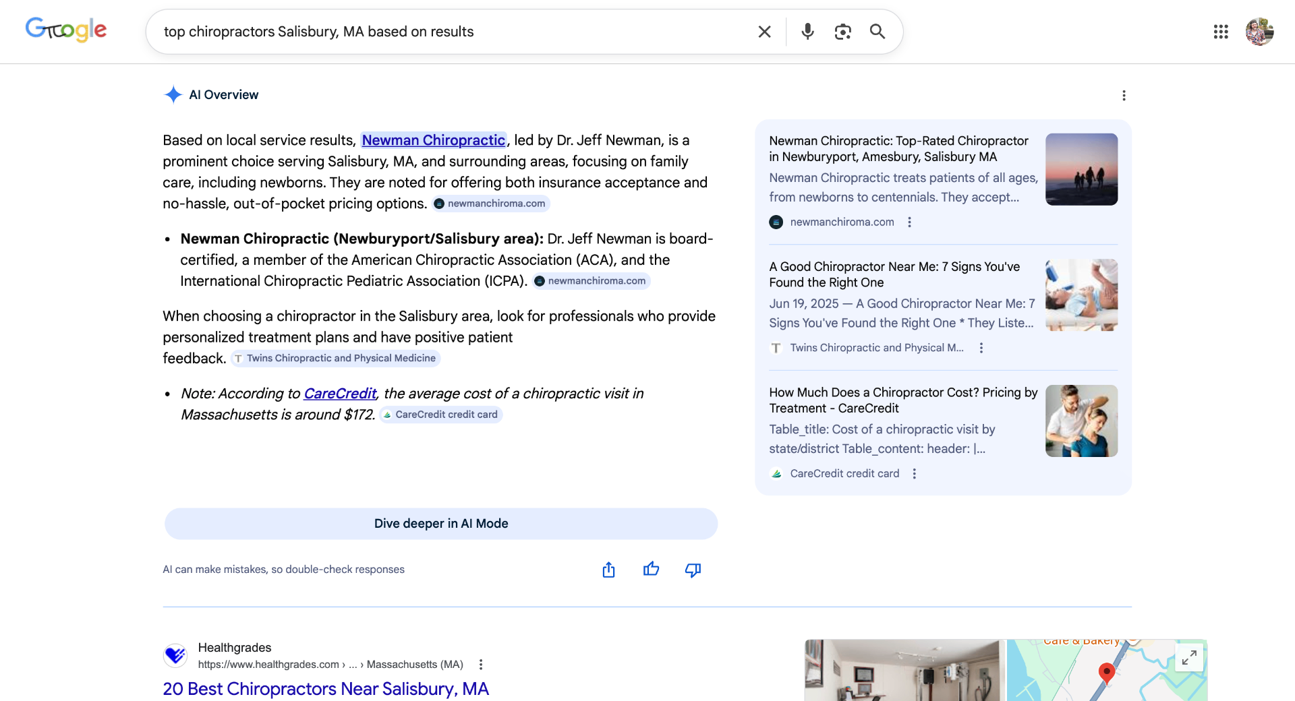
Task: Open the Google apps grid
Action: (x=1221, y=32)
